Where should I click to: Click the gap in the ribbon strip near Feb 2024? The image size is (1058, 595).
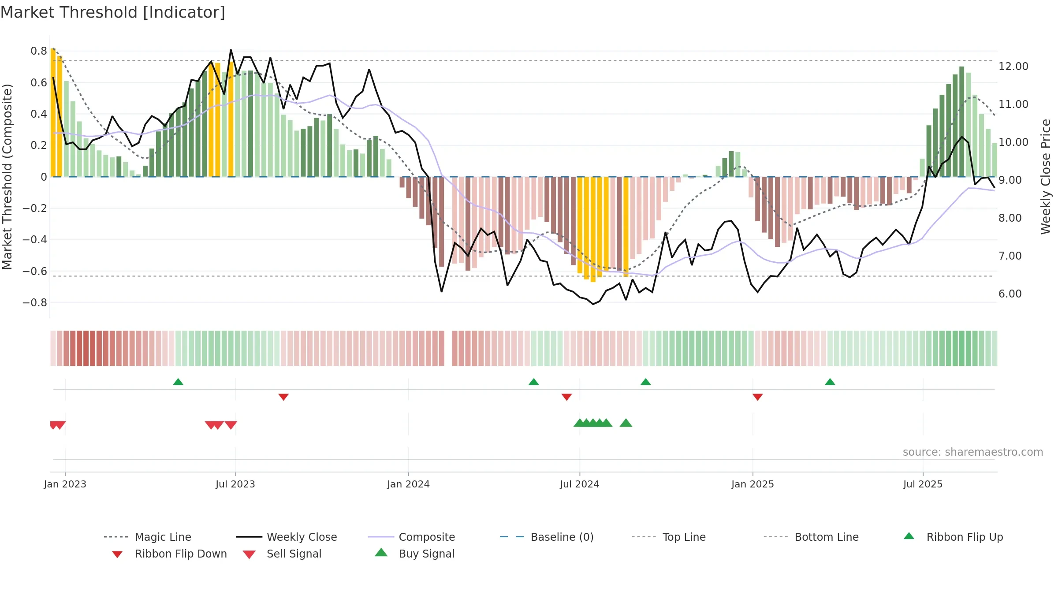(448, 348)
